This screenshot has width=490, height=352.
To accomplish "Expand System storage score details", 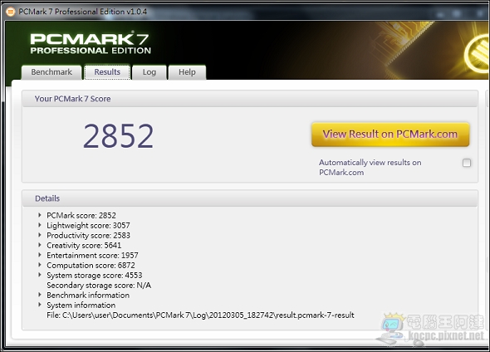I will 40,275.
